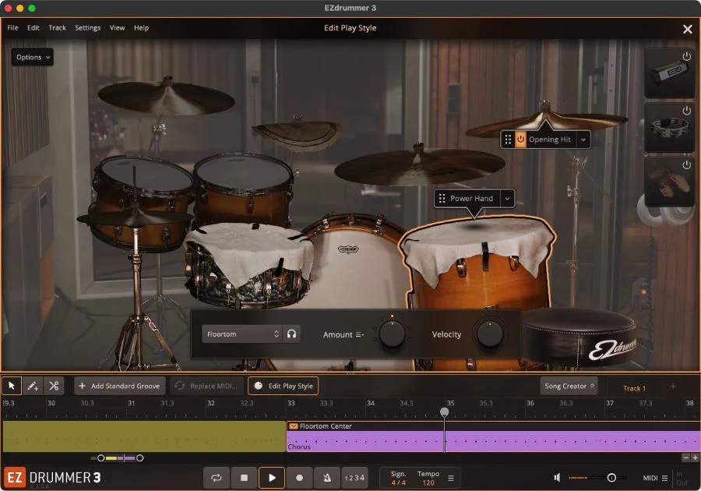Click the time signature 4/4 value
The height and width of the screenshot is (491, 701).
tap(398, 483)
